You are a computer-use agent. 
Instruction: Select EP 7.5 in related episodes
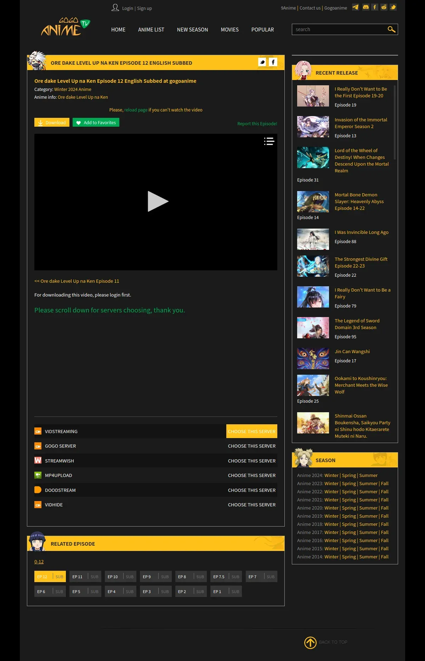pyautogui.click(x=226, y=576)
